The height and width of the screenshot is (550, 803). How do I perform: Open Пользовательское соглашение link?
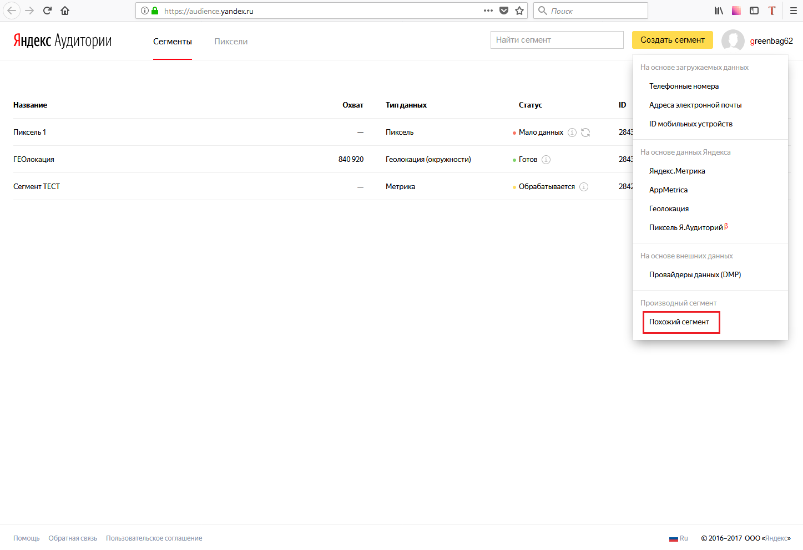[x=154, y=538]
